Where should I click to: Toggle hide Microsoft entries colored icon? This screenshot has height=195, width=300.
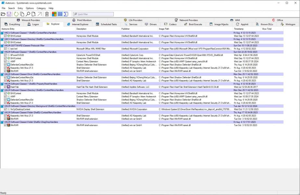54,14
